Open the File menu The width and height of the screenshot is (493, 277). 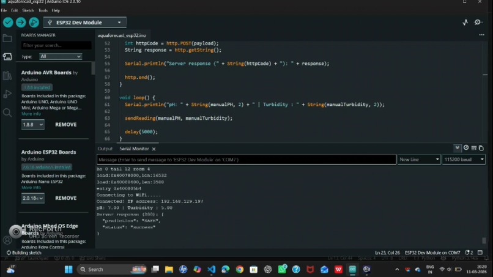[x=4, y=10]
